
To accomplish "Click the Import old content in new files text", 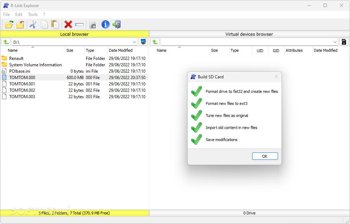I will 232,128.
